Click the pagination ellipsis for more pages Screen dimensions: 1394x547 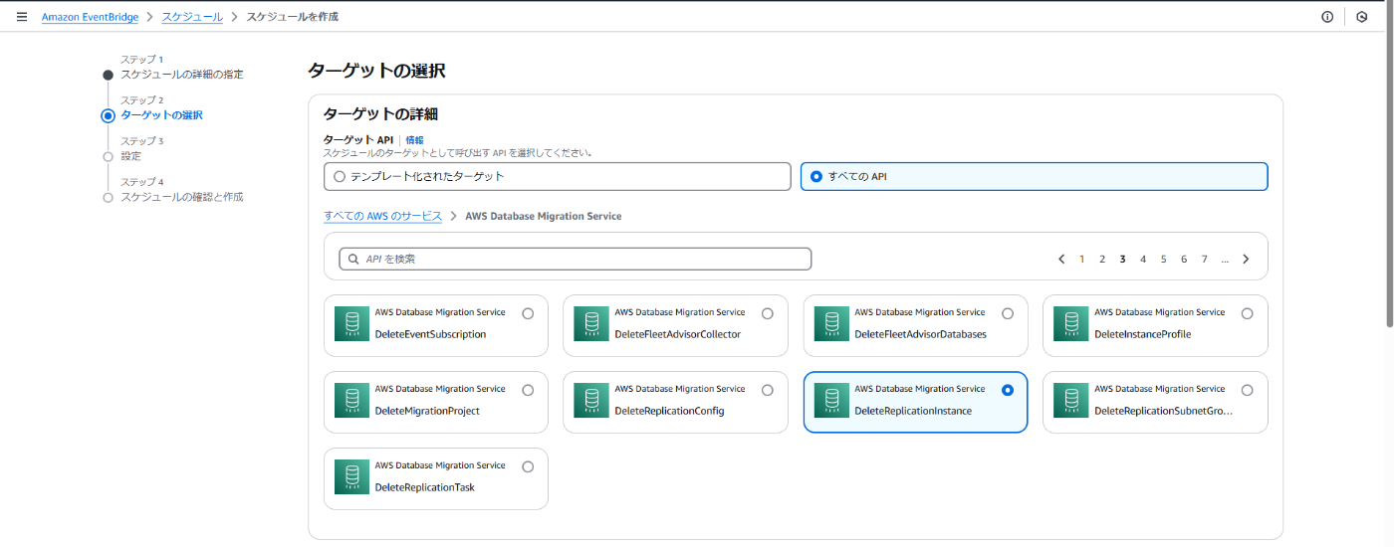(x=1225, y=259)
